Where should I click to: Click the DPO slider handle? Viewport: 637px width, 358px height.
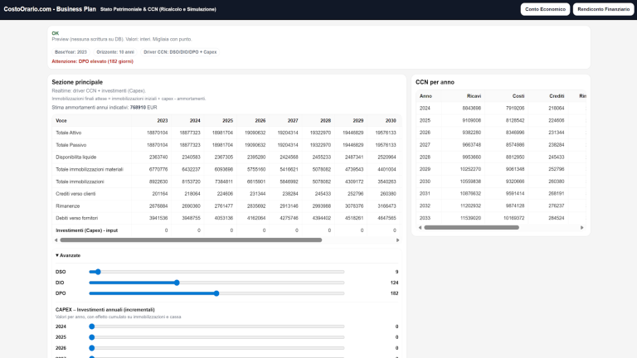tap(216, 293)
